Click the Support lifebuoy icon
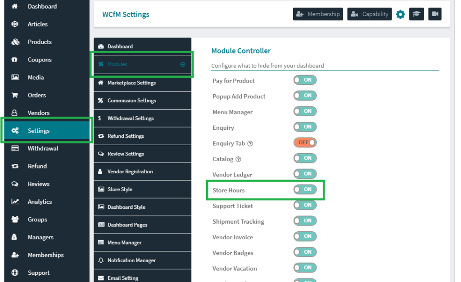Screen dimensions: 461x282 coord(15,273)
